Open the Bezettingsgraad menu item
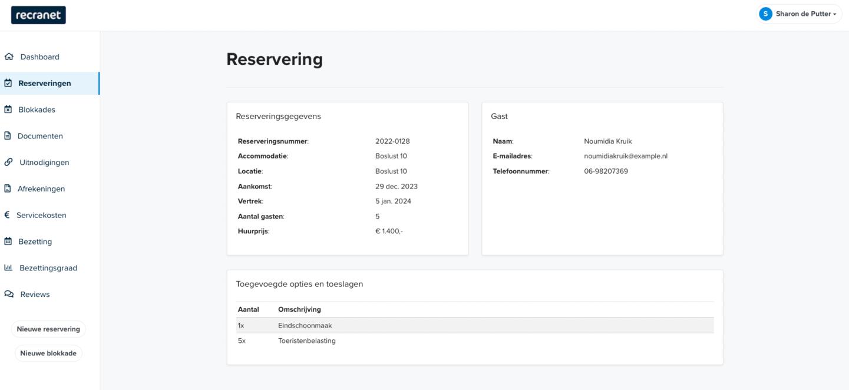This screenshot has height=390, width=849. (x=48, y=268)
